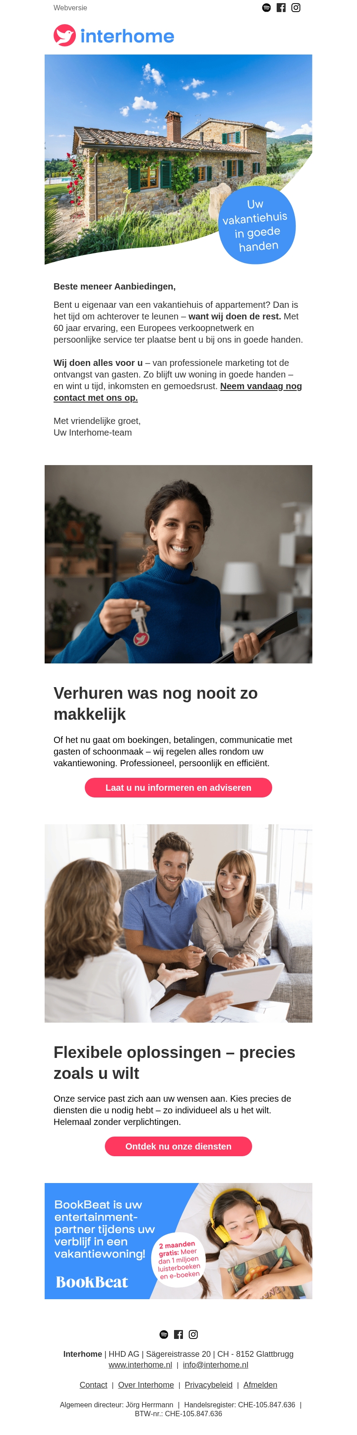Viewport: 357px width, 1435px height.
Task: Click the Interhome bird logo
Action: click(65, 36)
